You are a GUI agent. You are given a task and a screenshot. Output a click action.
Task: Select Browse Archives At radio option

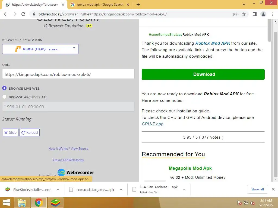click(4, 97)
